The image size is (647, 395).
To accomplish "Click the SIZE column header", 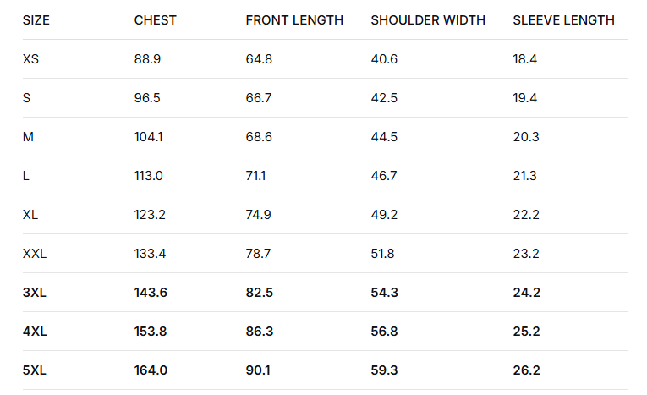I will (36, 20).
